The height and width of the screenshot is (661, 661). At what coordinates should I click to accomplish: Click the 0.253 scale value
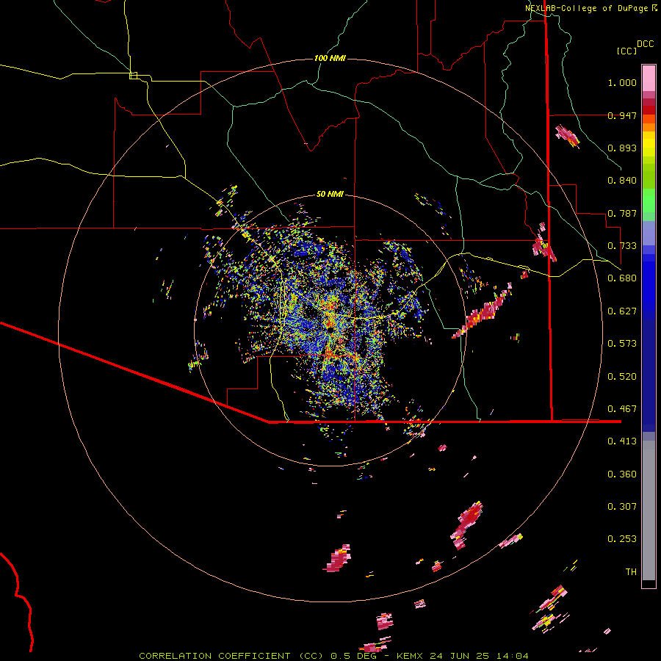click(622, 539)
